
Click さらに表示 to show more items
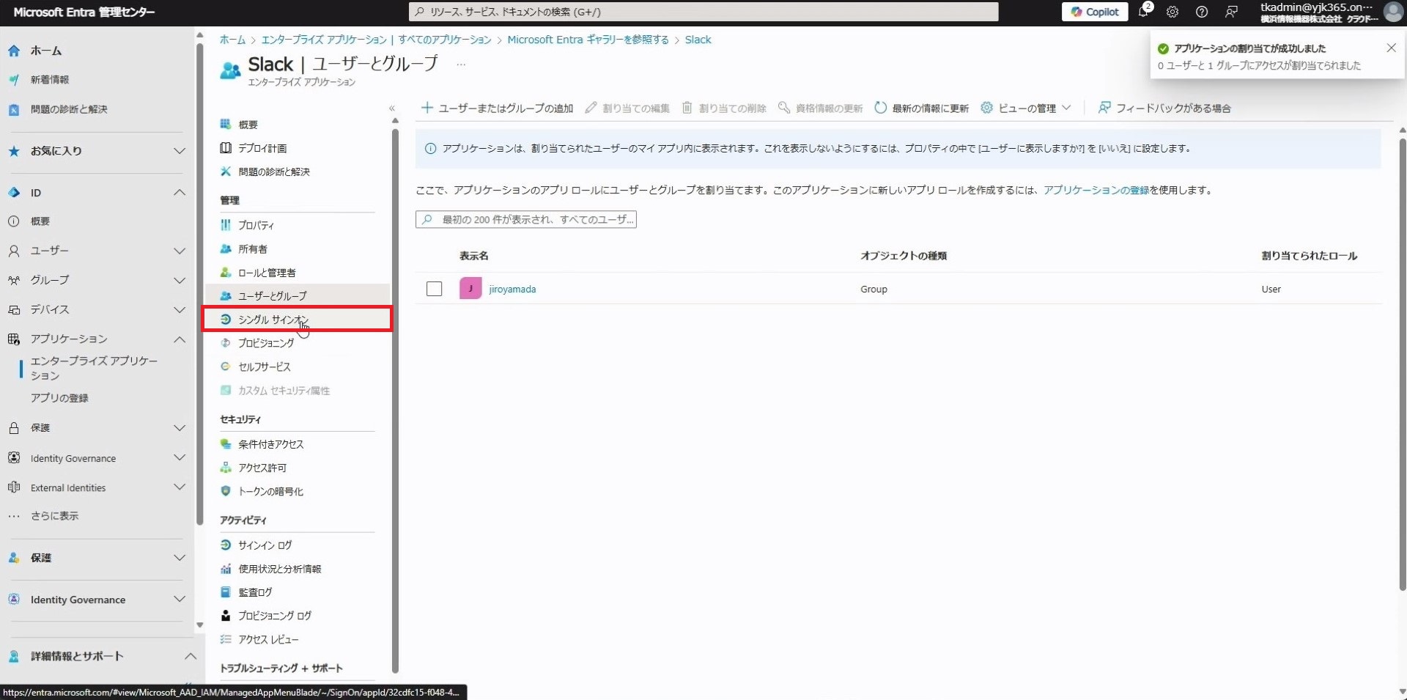54,516
